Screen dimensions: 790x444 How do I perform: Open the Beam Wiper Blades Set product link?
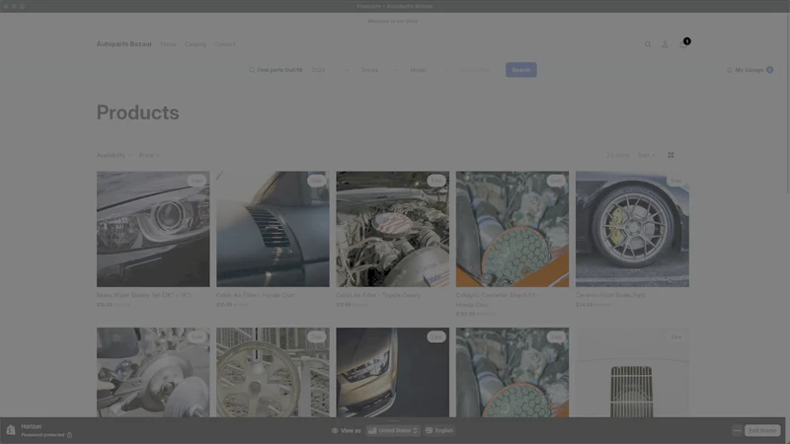(x=143, y=295)
